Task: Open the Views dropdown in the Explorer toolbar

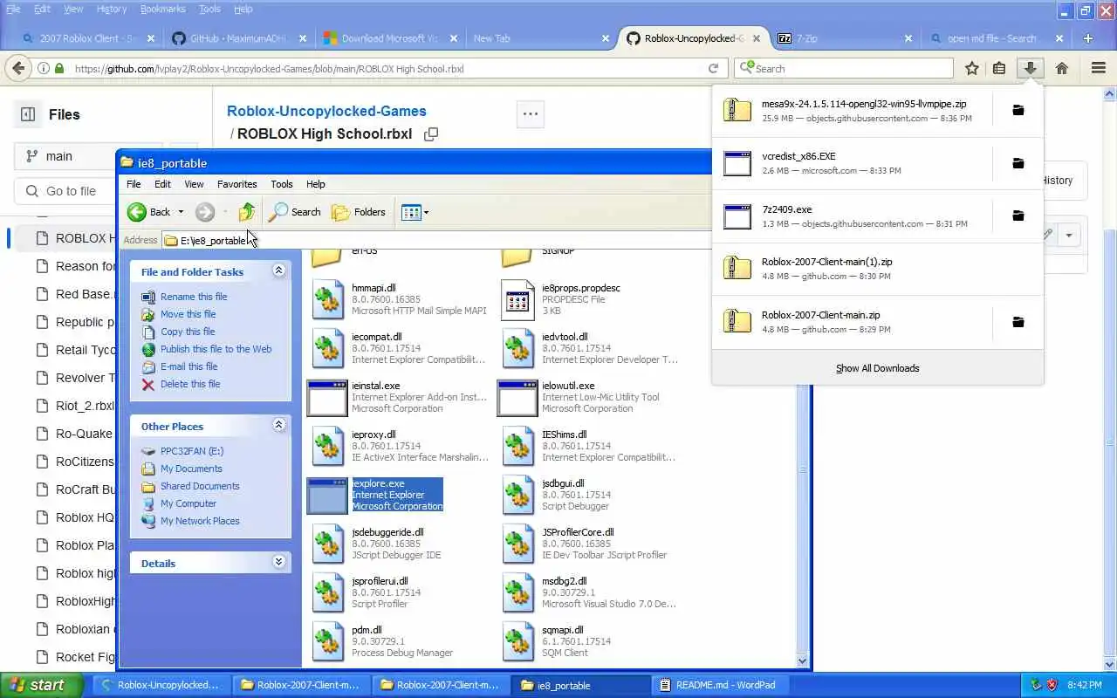Action: coord(415,212)
